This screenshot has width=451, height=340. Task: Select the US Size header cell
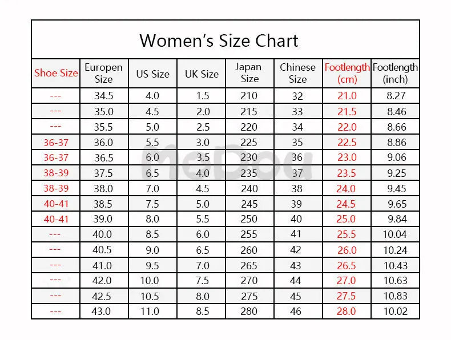[153, 74]
